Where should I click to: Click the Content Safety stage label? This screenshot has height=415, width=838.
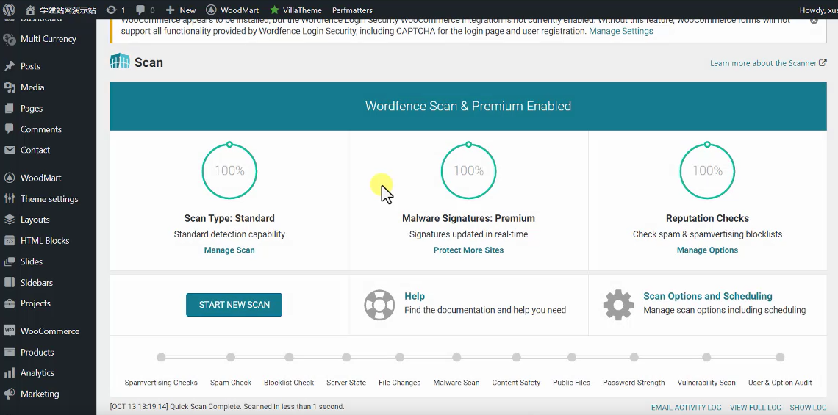click(x=516, y=383)
